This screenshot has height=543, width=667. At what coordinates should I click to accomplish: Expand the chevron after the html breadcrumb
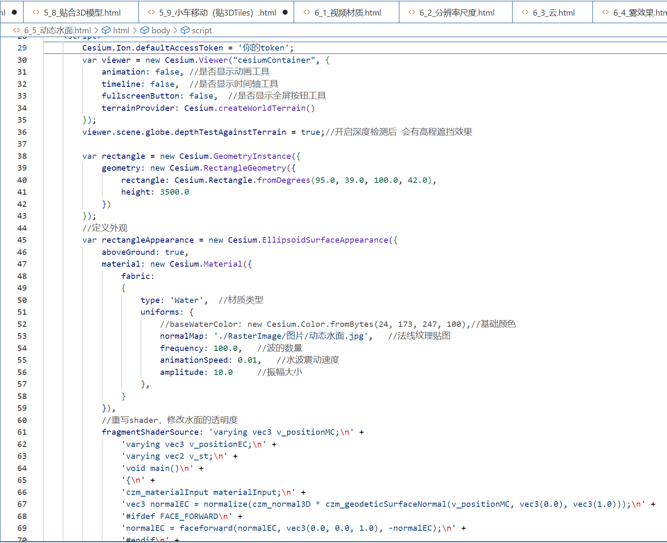pyautogui.click(x=135, y=30)
